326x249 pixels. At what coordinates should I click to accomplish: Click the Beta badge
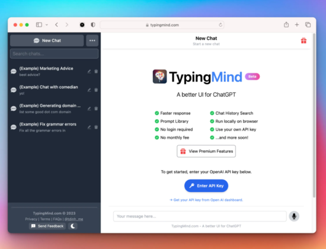pyautogui.click(x=253, y=76)
